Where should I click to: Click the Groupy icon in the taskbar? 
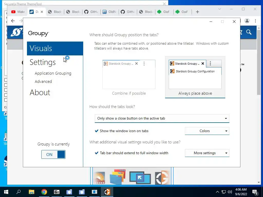point(107,192)
